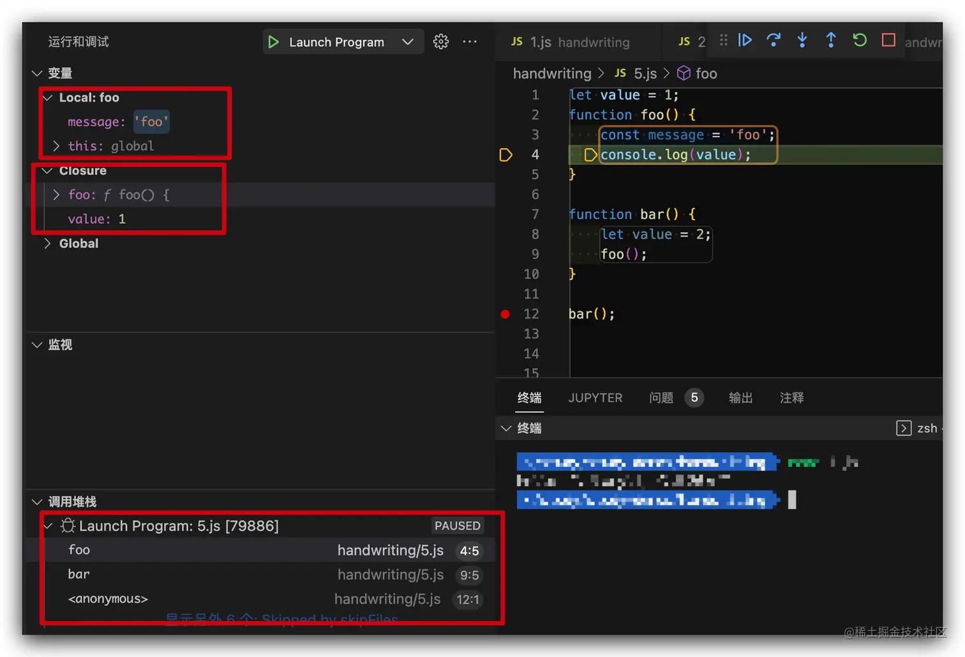Collapse the Launch Program: 5.js session
Viewport: 965px width, 657px height.
[x=48, y=526]
